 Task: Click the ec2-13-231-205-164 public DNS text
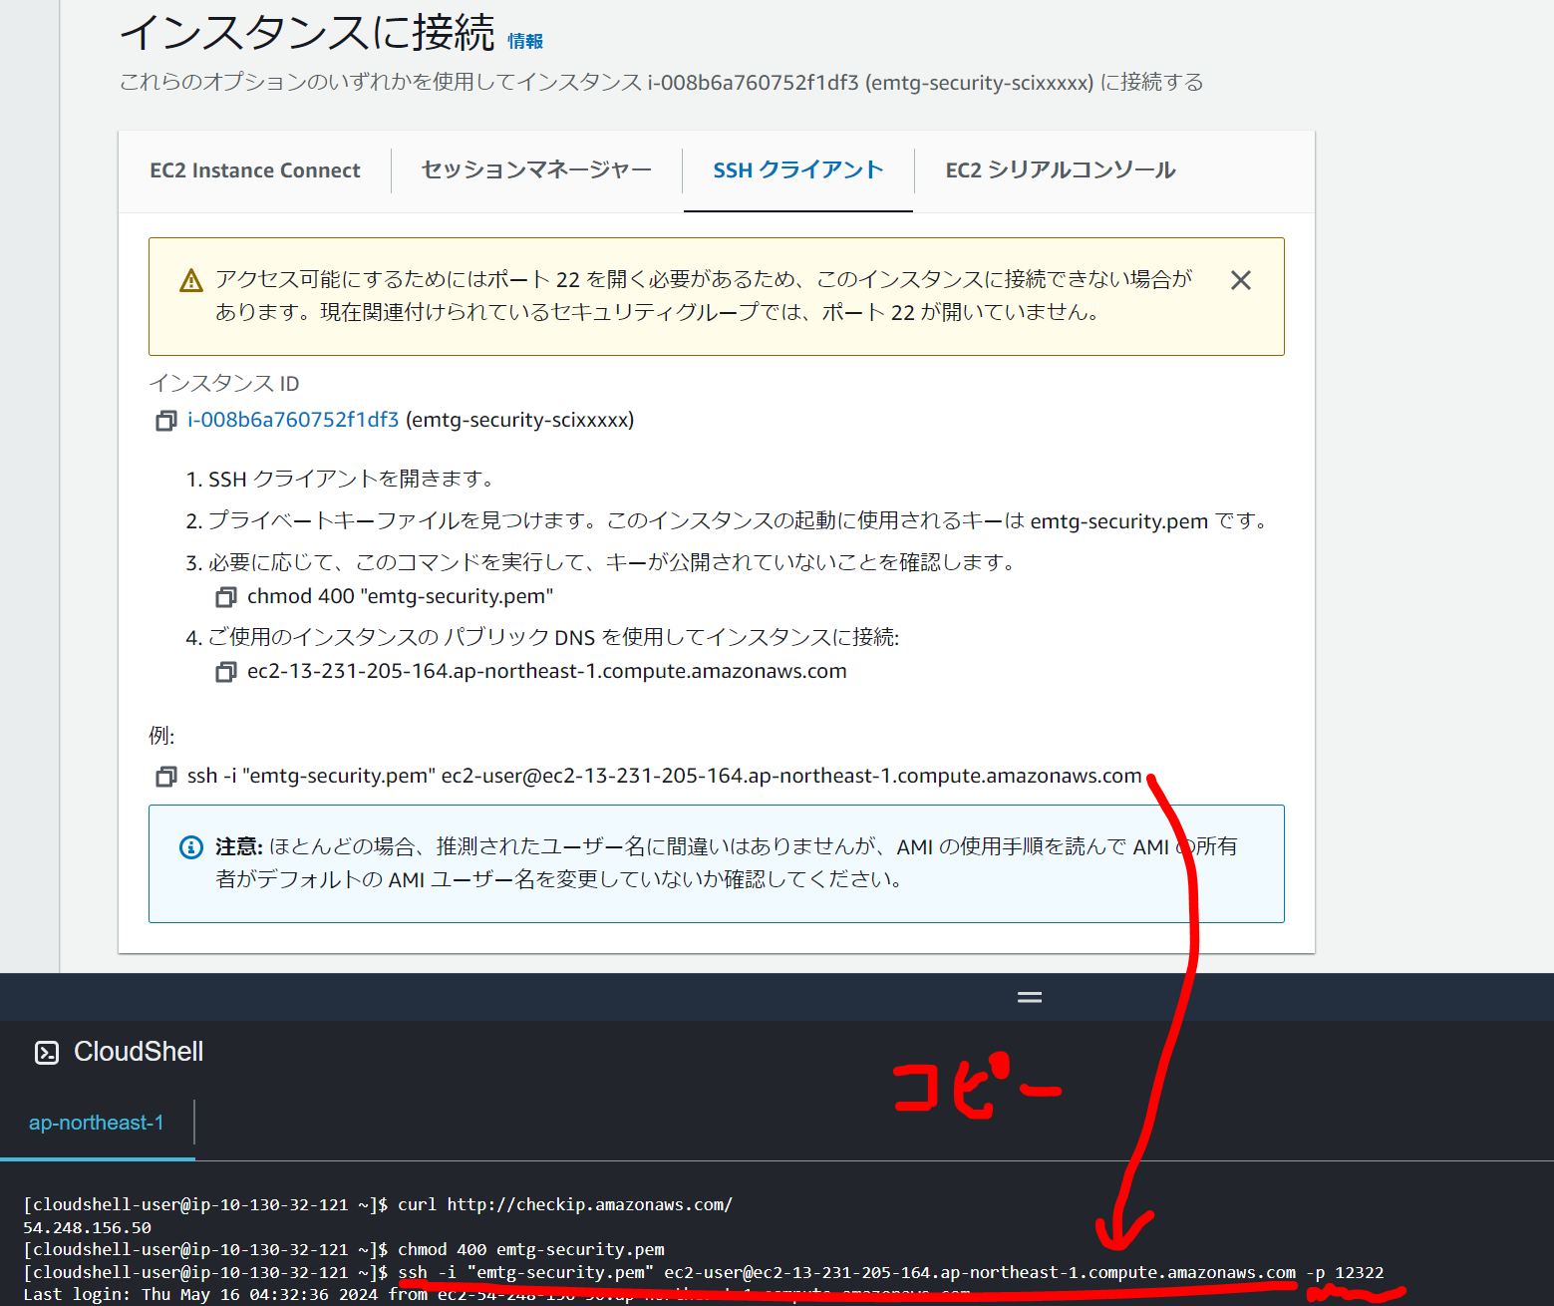tap(547, 671)
